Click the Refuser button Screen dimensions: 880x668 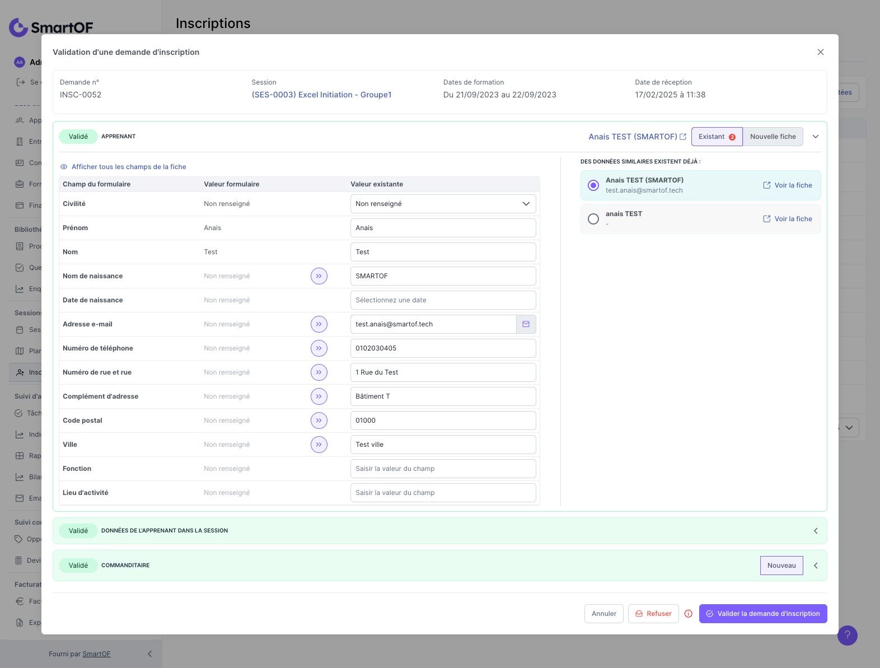653,614
